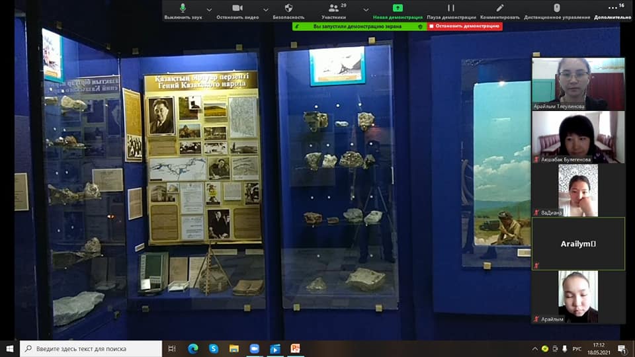Stop video using the camera button

[237, 10]
